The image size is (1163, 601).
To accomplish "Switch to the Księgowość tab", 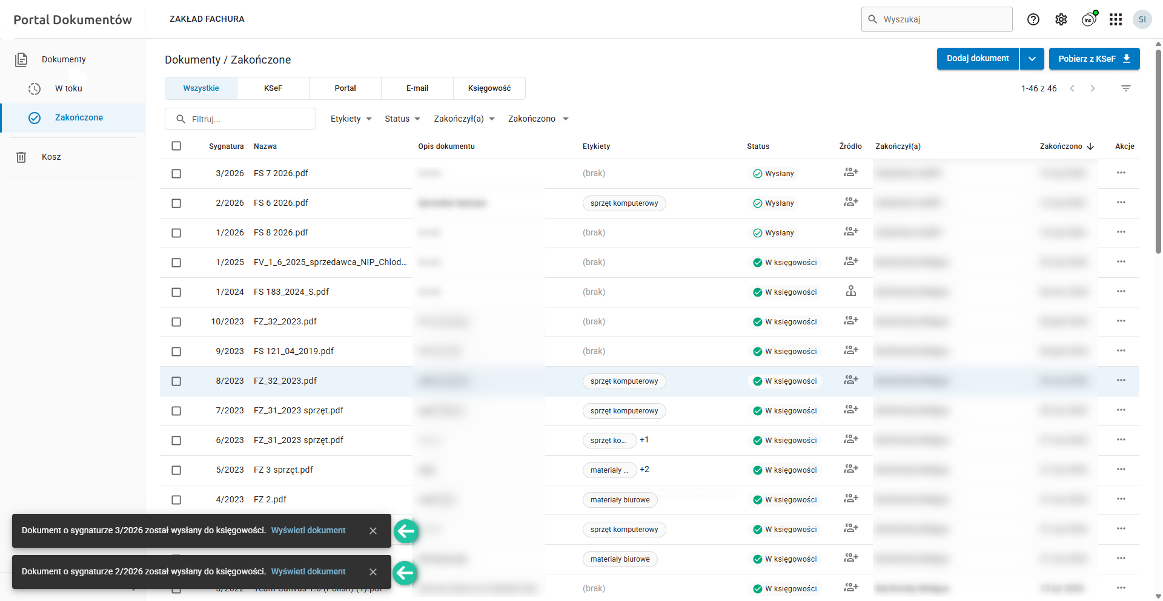I will point(489,88).
